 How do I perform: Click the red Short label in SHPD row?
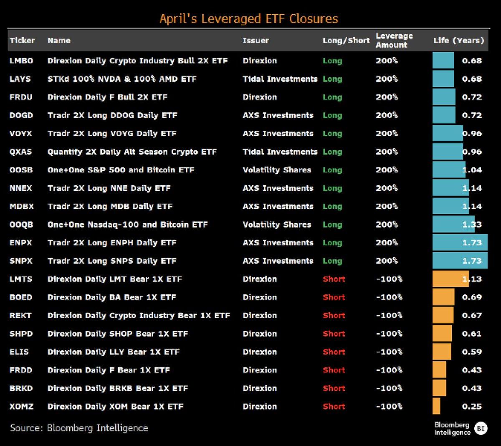point(334,334)
